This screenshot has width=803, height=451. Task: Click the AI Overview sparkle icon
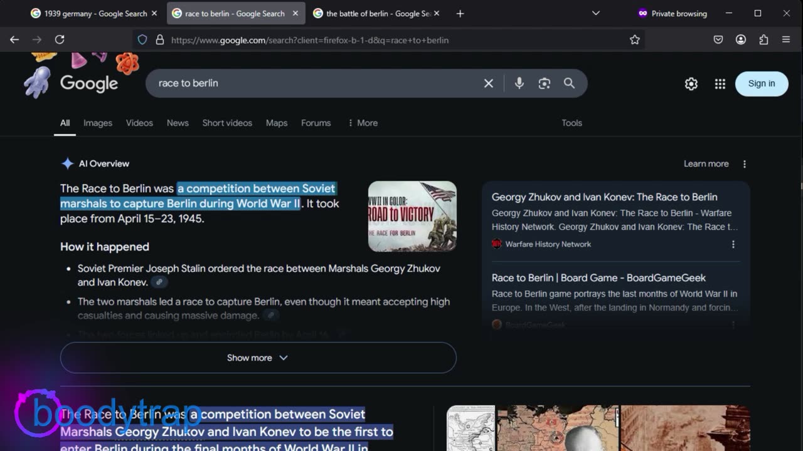pos(67,163)
